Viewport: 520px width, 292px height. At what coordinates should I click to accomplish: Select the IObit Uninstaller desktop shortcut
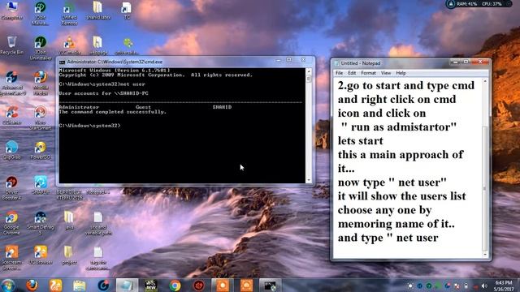click(41, 48)
